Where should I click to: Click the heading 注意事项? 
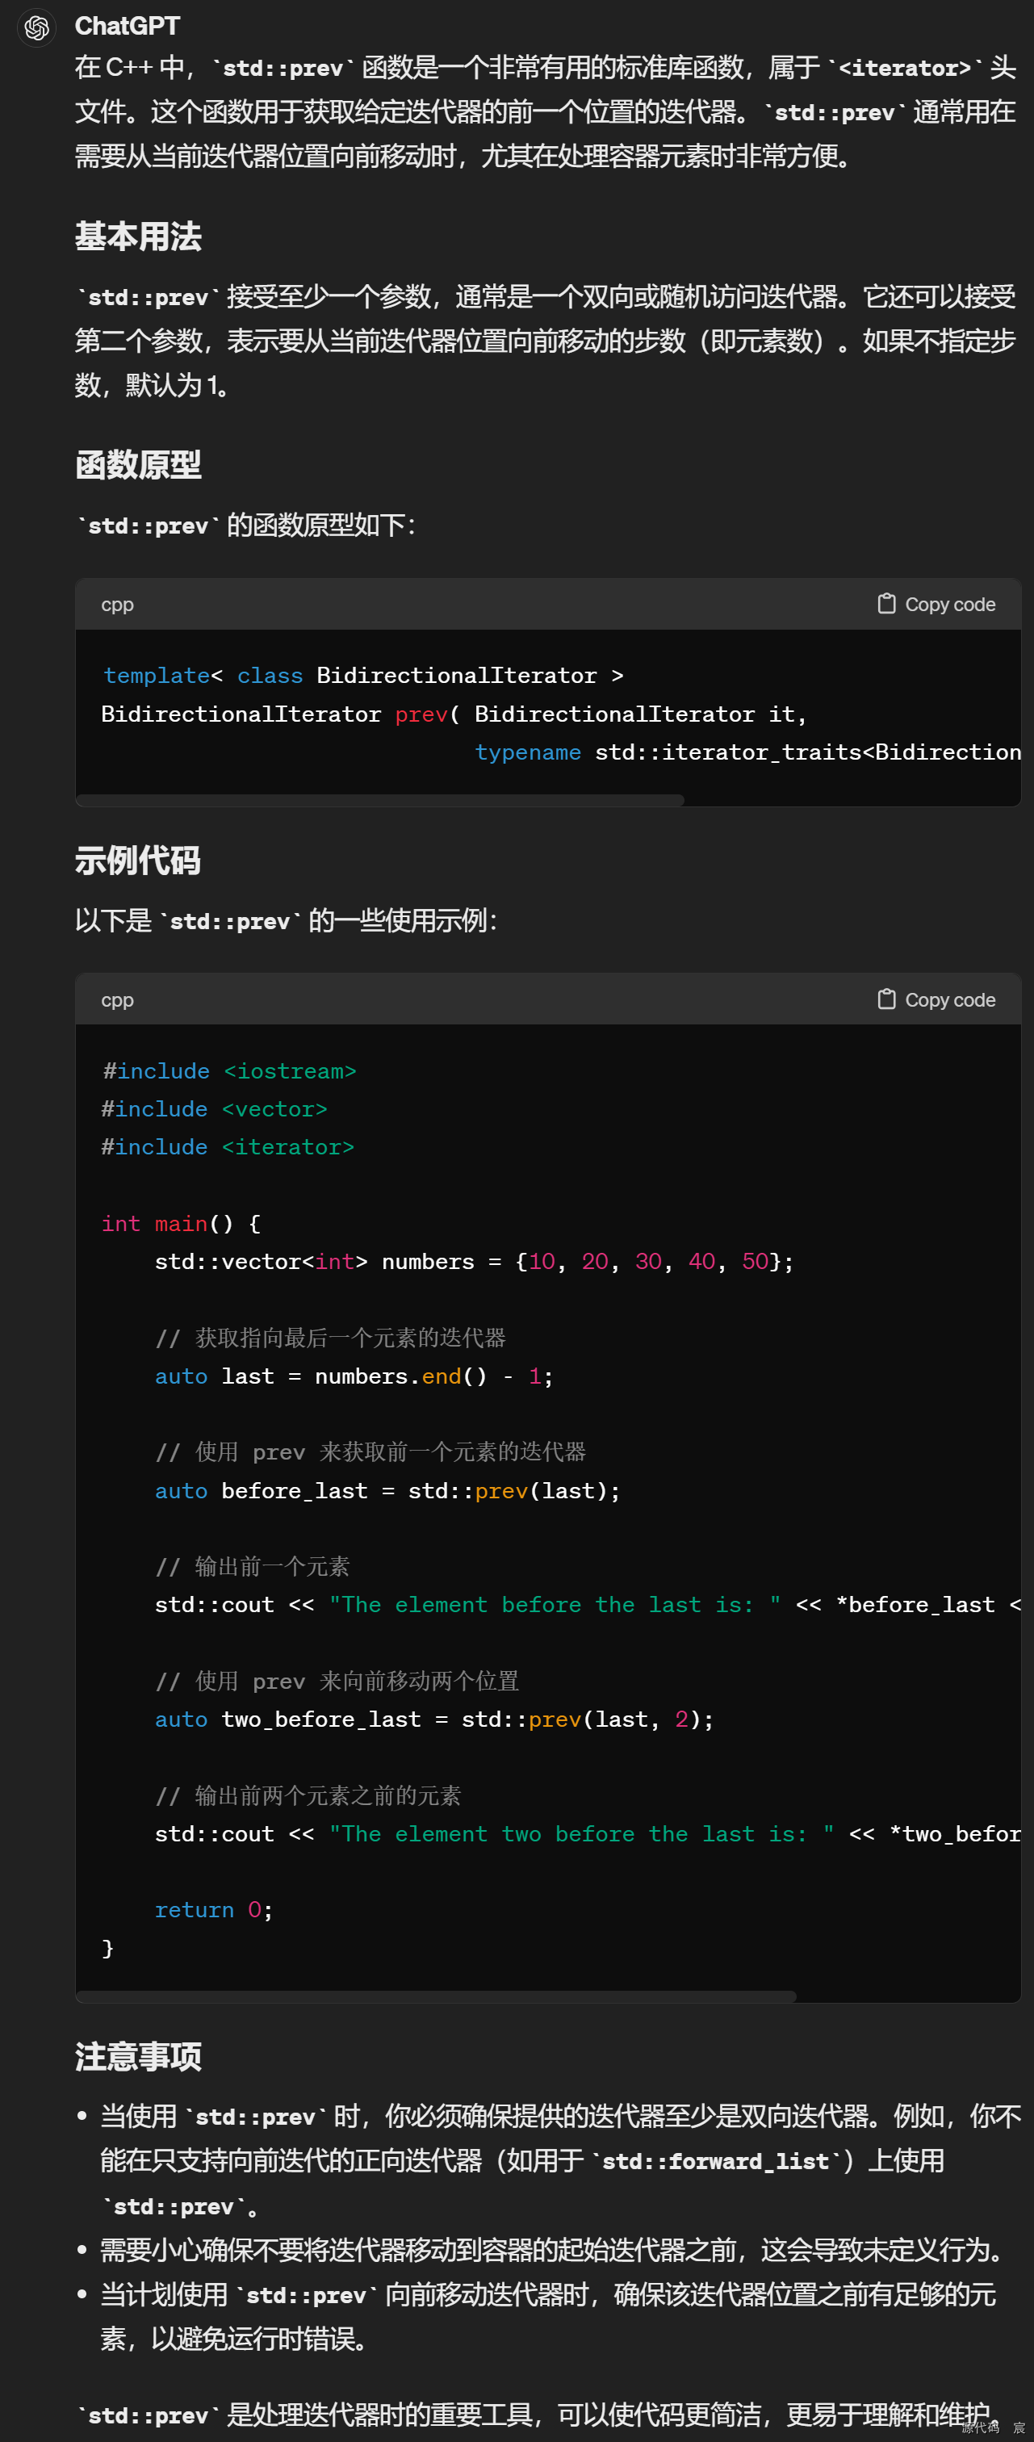138,2056
